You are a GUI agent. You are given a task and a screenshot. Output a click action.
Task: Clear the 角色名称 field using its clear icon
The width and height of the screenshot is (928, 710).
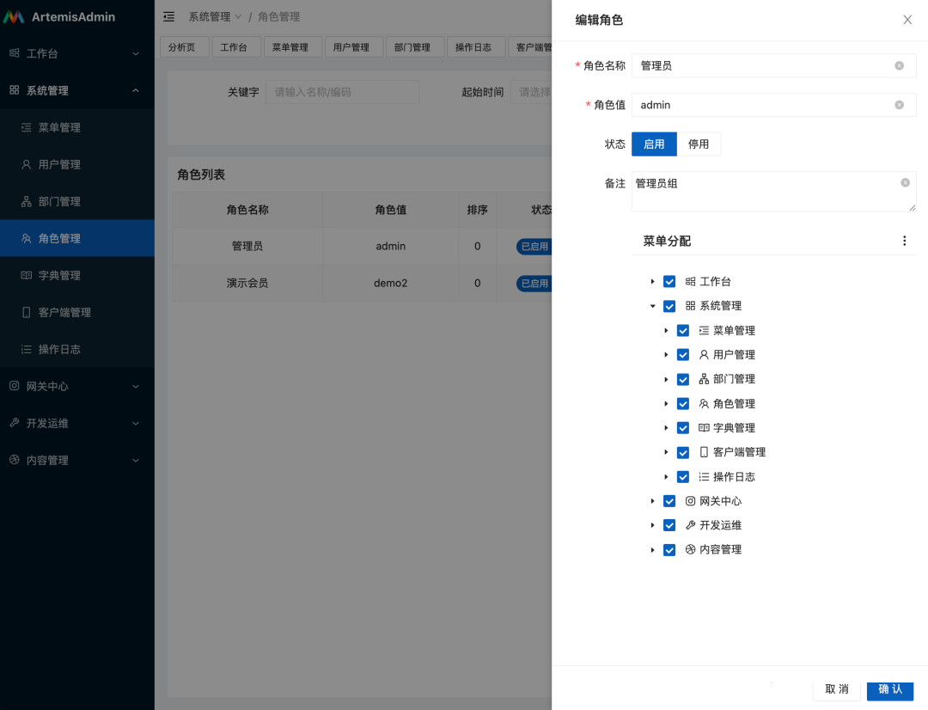(899, 65)
